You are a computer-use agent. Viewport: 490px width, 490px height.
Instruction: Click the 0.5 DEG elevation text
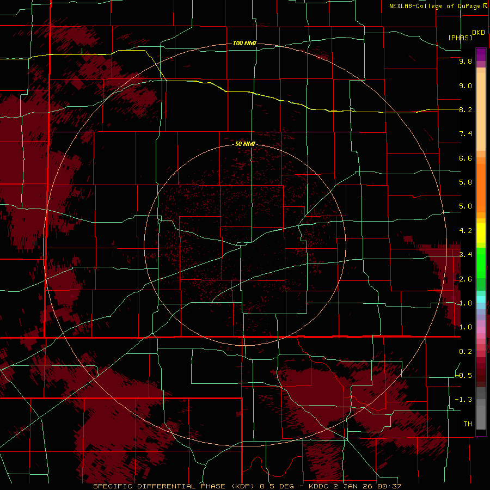(x=277, y=486)
